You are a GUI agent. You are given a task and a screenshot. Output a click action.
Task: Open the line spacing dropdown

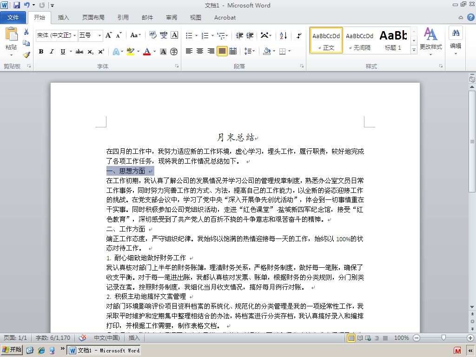250,51
